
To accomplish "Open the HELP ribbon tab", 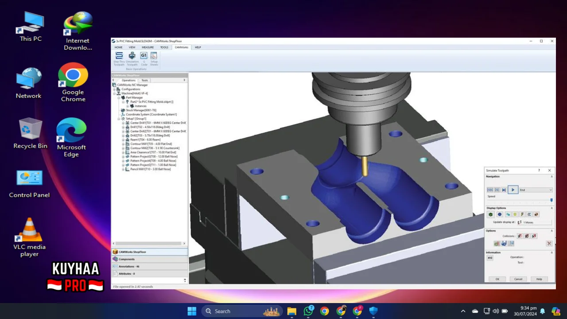I will (198, 47).
